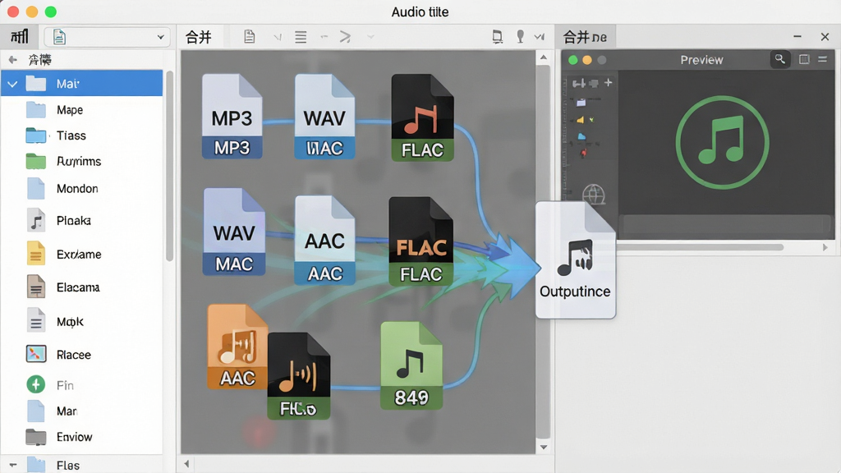
Task: Open the small dropdown arrow after the right arrow
Action: tap(370, 37)
